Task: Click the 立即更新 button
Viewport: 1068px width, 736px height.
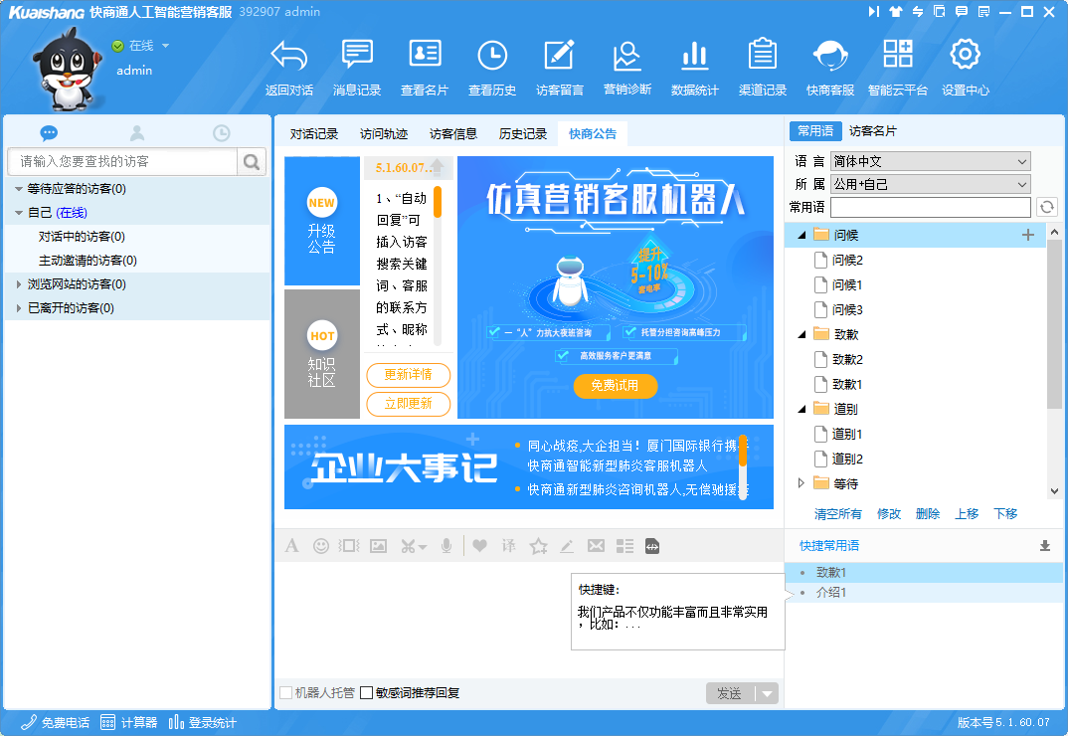Action: (408, 404)
